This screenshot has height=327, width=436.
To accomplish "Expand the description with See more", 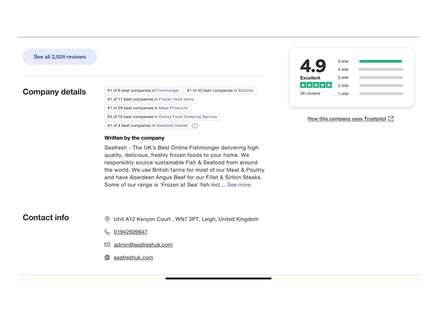I will tap(239, 185).
